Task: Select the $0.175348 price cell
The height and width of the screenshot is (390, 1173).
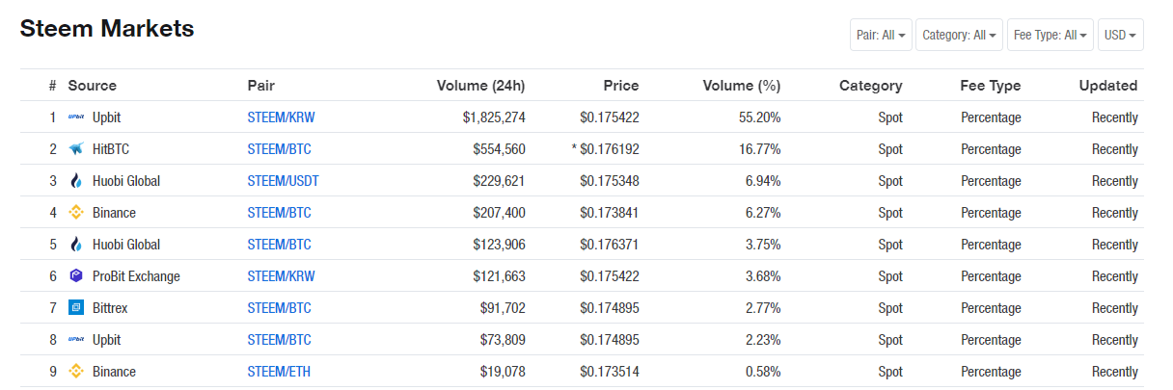Action: [x=610, y=181]
